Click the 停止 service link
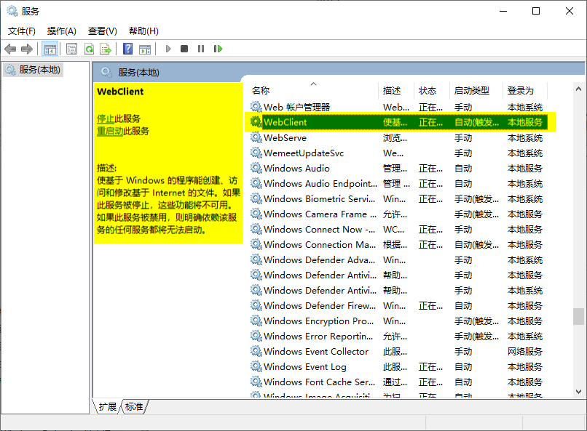Screen dimensions: 587x431 [x=106, y=118]
